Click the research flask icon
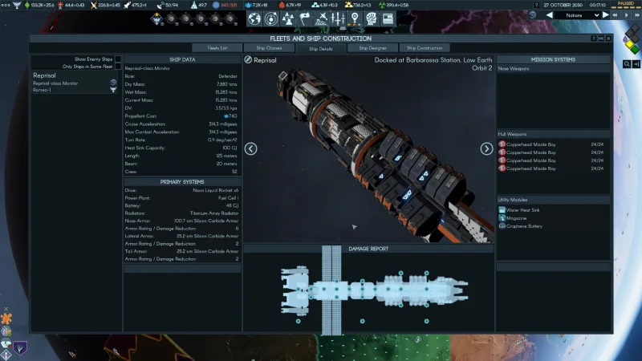The width and height of the screenshot is (642, 361). point(194,5)
